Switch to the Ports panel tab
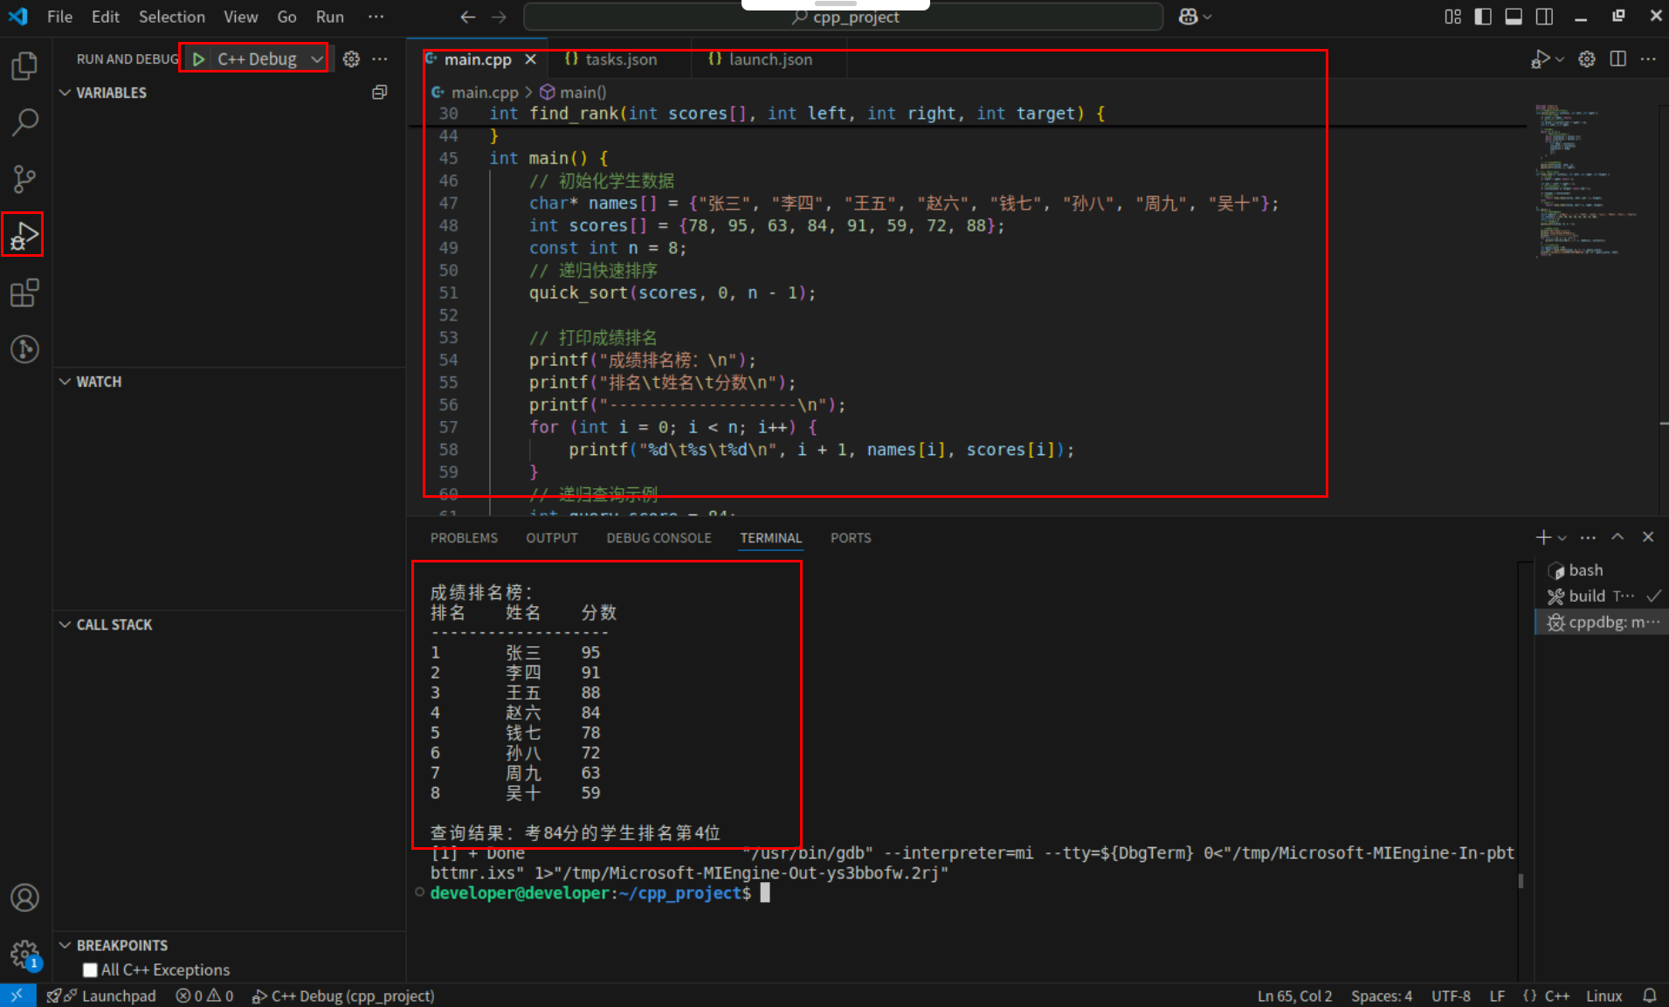This screenshot has width=1669, height=1007. (x=851, y=538)
